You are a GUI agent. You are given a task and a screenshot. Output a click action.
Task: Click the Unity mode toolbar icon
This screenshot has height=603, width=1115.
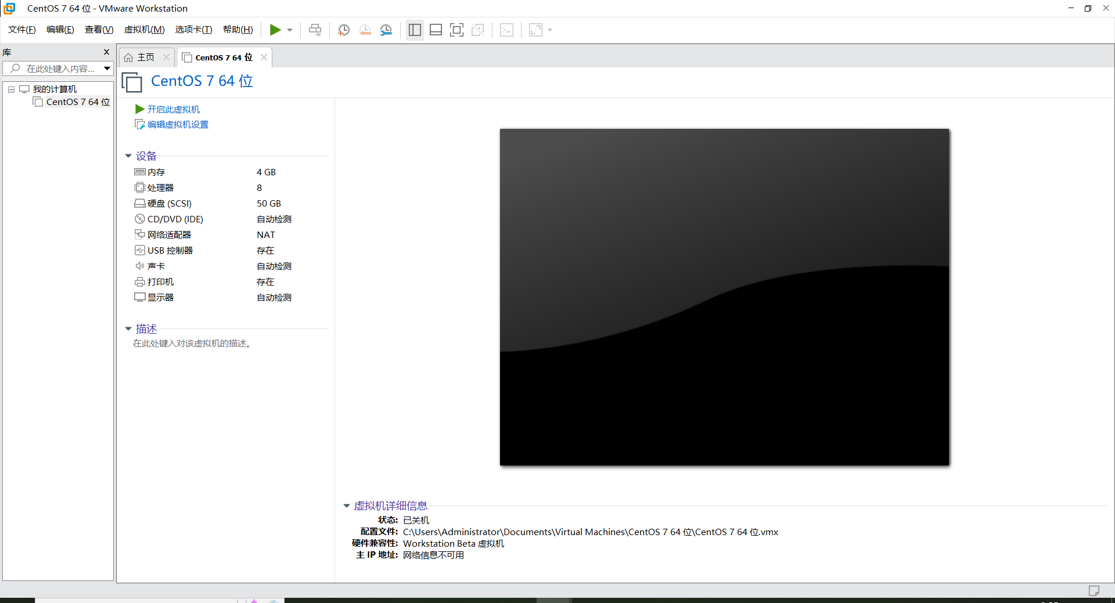478,30
